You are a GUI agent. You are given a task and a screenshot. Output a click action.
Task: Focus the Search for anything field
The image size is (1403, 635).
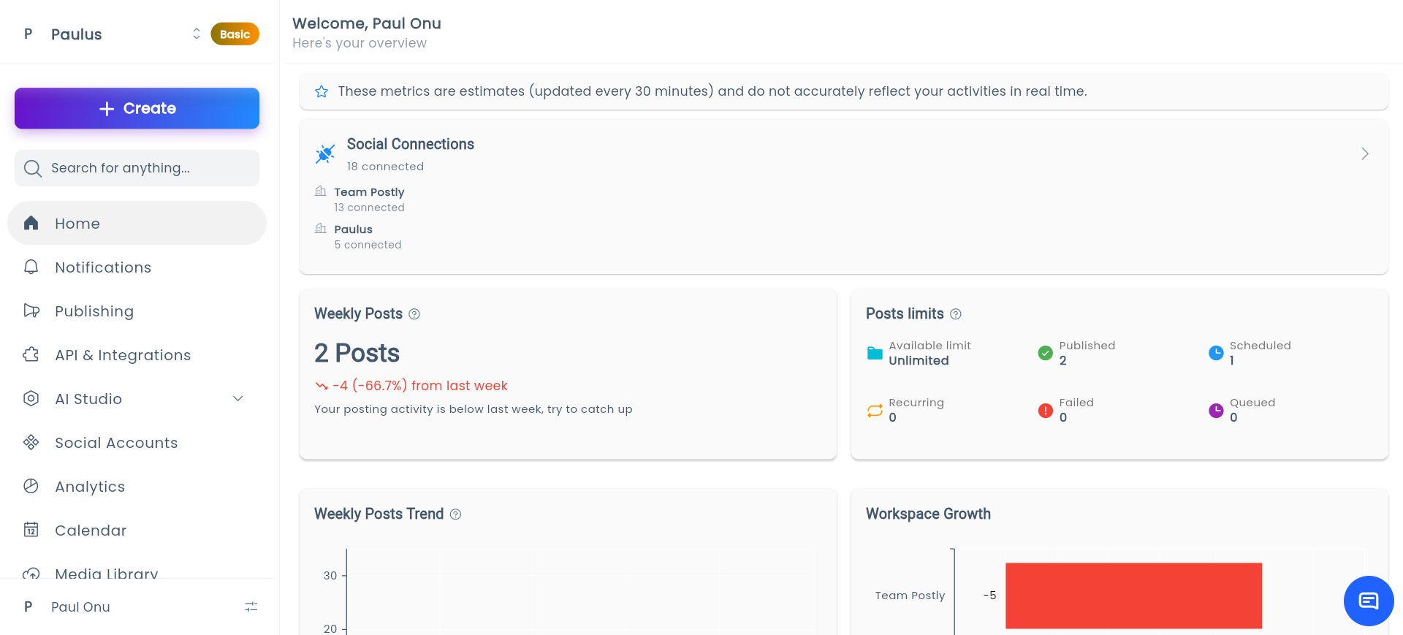(x=137, y=168)
